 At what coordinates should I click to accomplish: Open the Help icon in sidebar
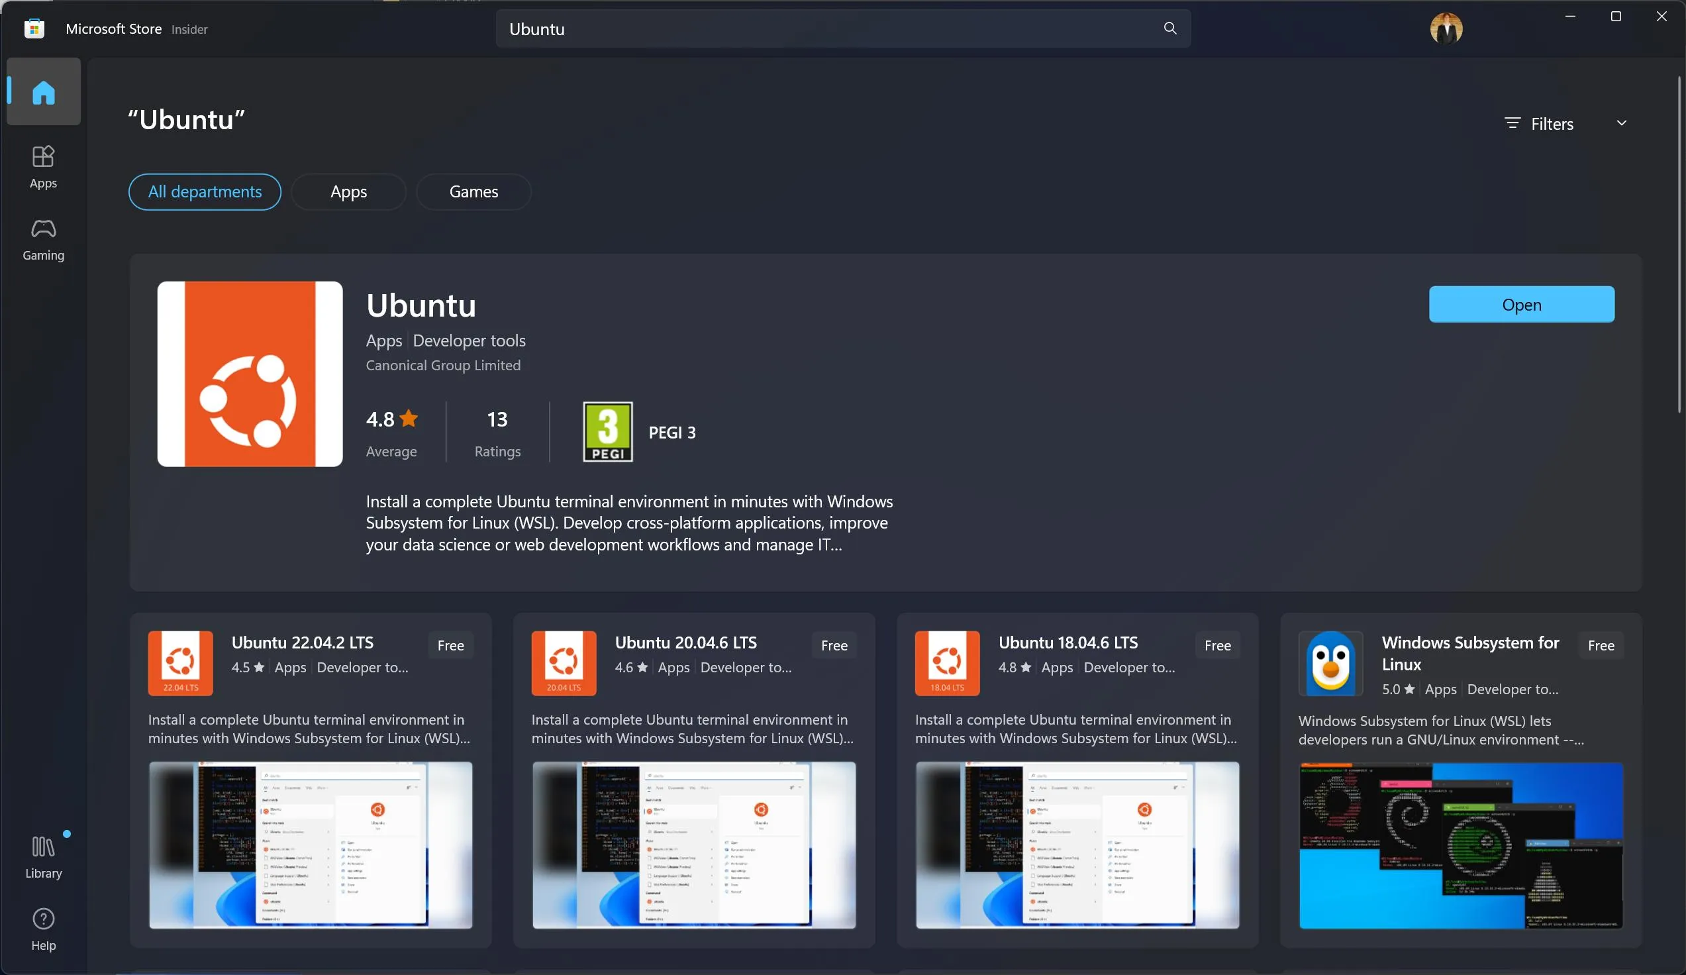pyautogui.click(x=44, y=929)
